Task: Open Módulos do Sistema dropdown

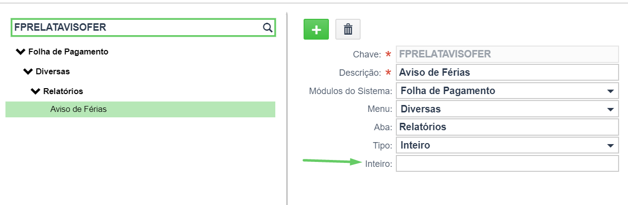Action: tap(507, 91)
